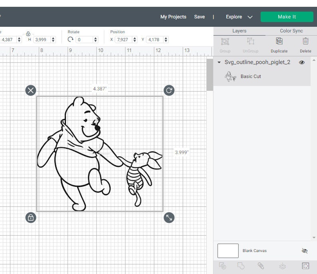Click the 3.999" height dimension label
Viewport: 317px width, 274px height.
click(182, 152)
